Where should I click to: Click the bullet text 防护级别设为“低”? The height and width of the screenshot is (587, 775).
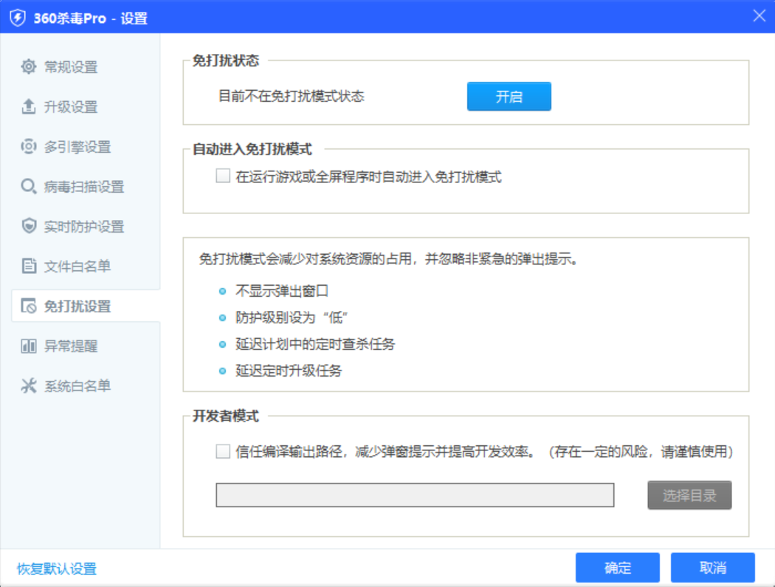coord(292,317)
